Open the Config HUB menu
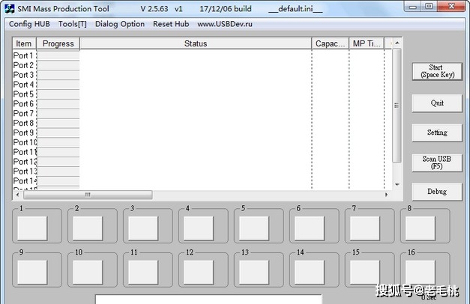This screenshot has height=304, width=470. (x=29, y=24)
